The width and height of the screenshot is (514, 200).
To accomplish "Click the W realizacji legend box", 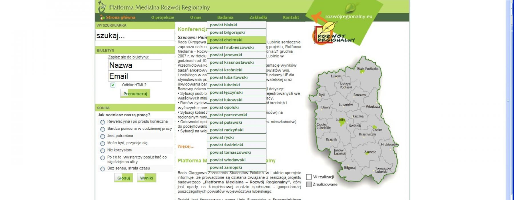I will coord(309,177).
